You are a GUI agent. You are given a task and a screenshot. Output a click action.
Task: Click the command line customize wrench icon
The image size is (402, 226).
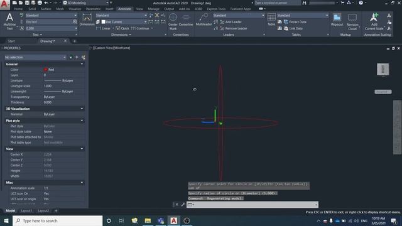183,205
